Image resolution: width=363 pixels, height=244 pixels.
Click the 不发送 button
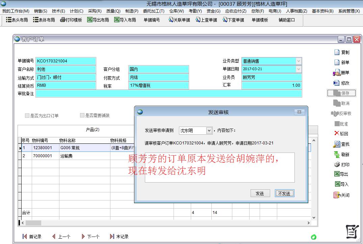pyautogui.click(x=284, y=193)
